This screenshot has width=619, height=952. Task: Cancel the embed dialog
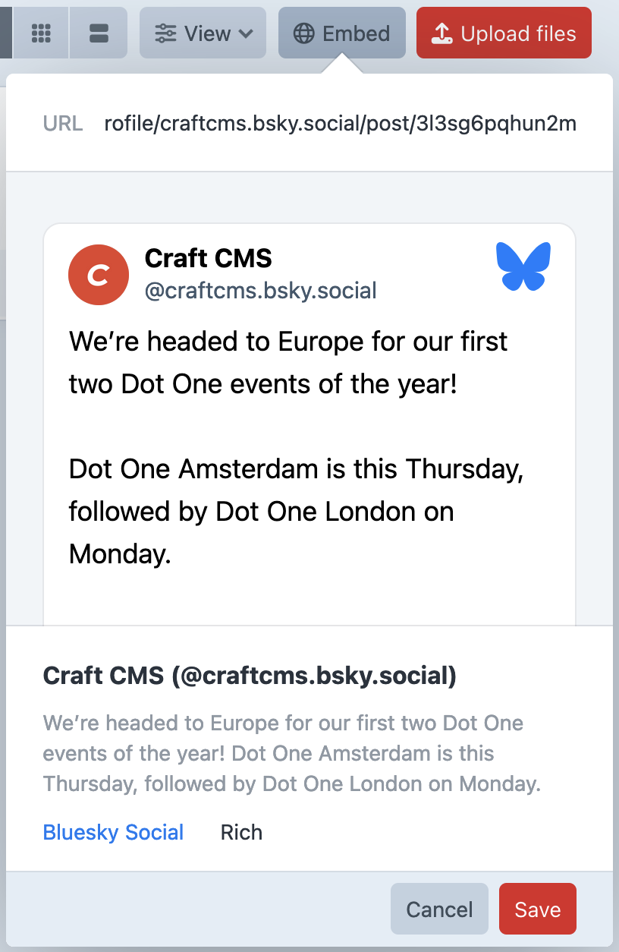click(x=439, y=909)
